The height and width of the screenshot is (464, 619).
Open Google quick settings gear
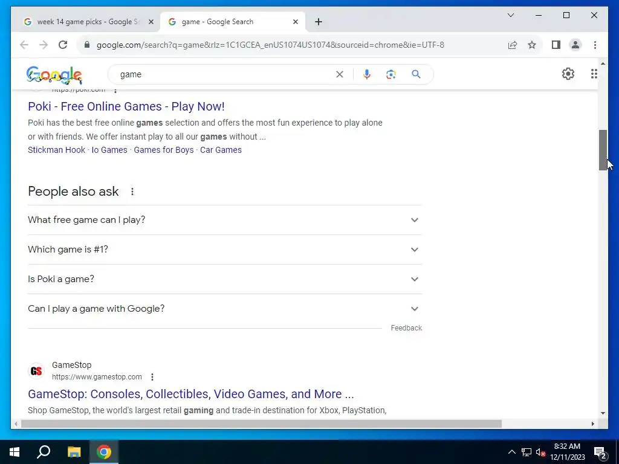(x=568, y=74)
